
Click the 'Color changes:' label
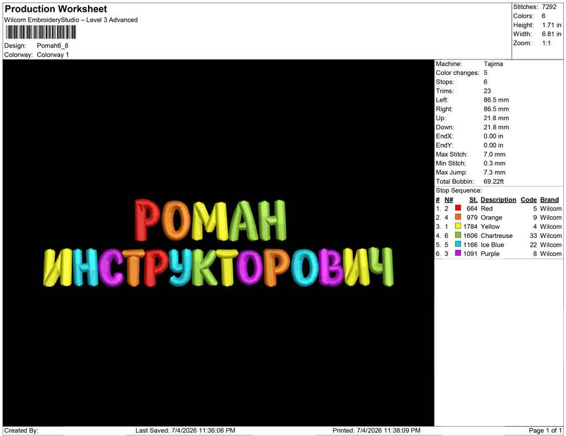457,73
